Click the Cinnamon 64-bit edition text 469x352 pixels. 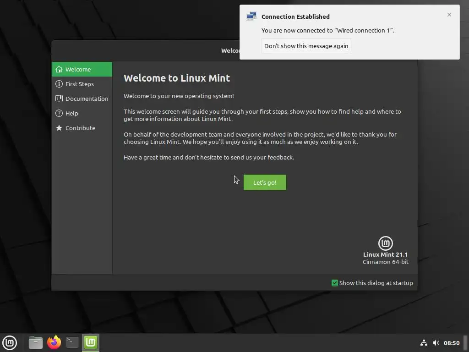pos(386,262)
